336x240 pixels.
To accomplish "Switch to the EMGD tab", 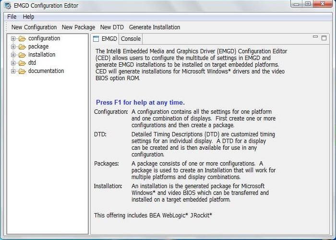I will coord(105,39).
